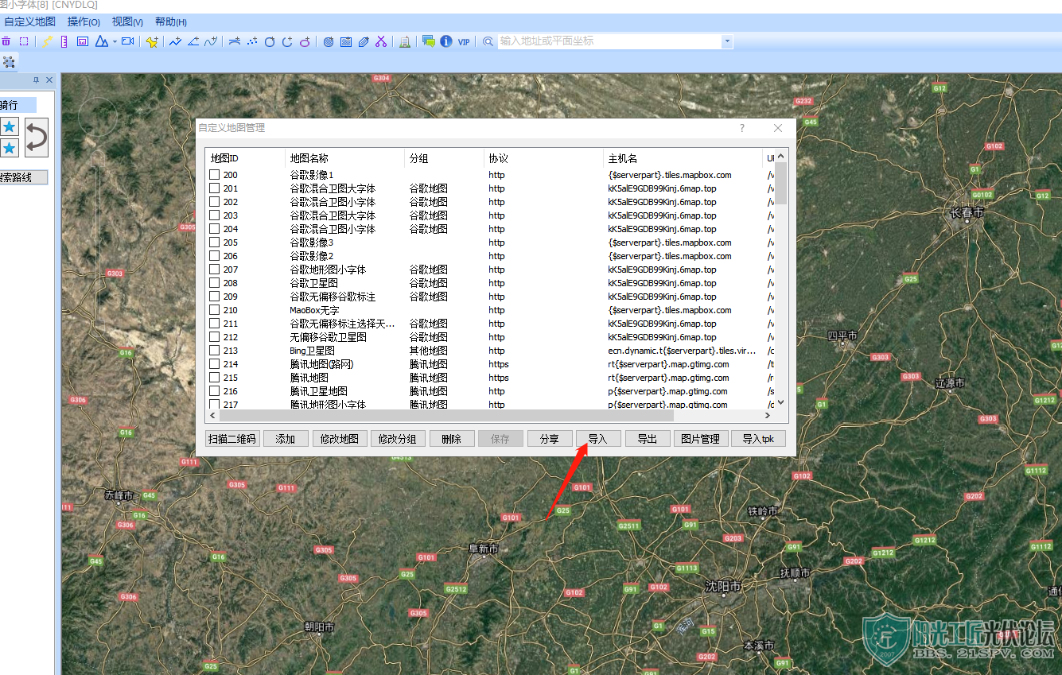Image resolution: width=1062 pixels, height=675 pixels.
Task: Open the 帮助(H) menu
Action: coord(171,22)
